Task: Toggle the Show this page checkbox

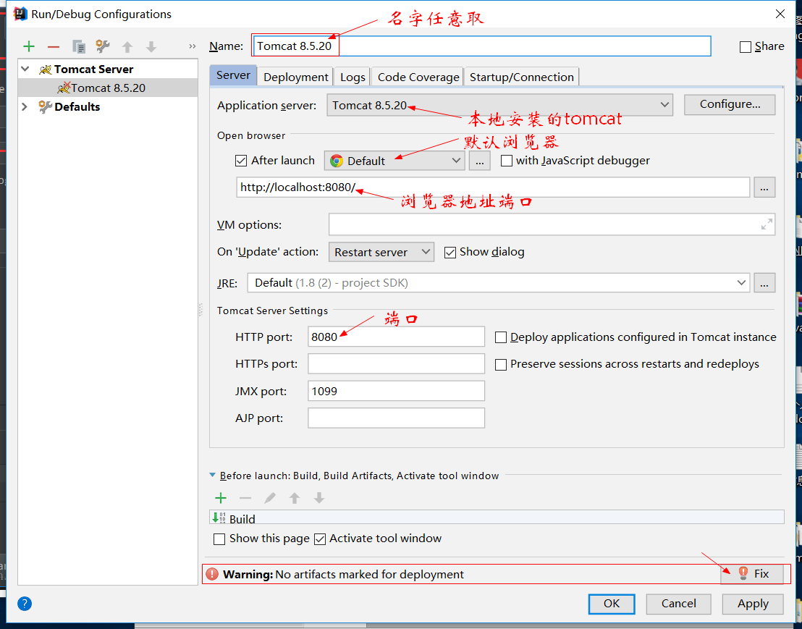Action: pos(219,539)
